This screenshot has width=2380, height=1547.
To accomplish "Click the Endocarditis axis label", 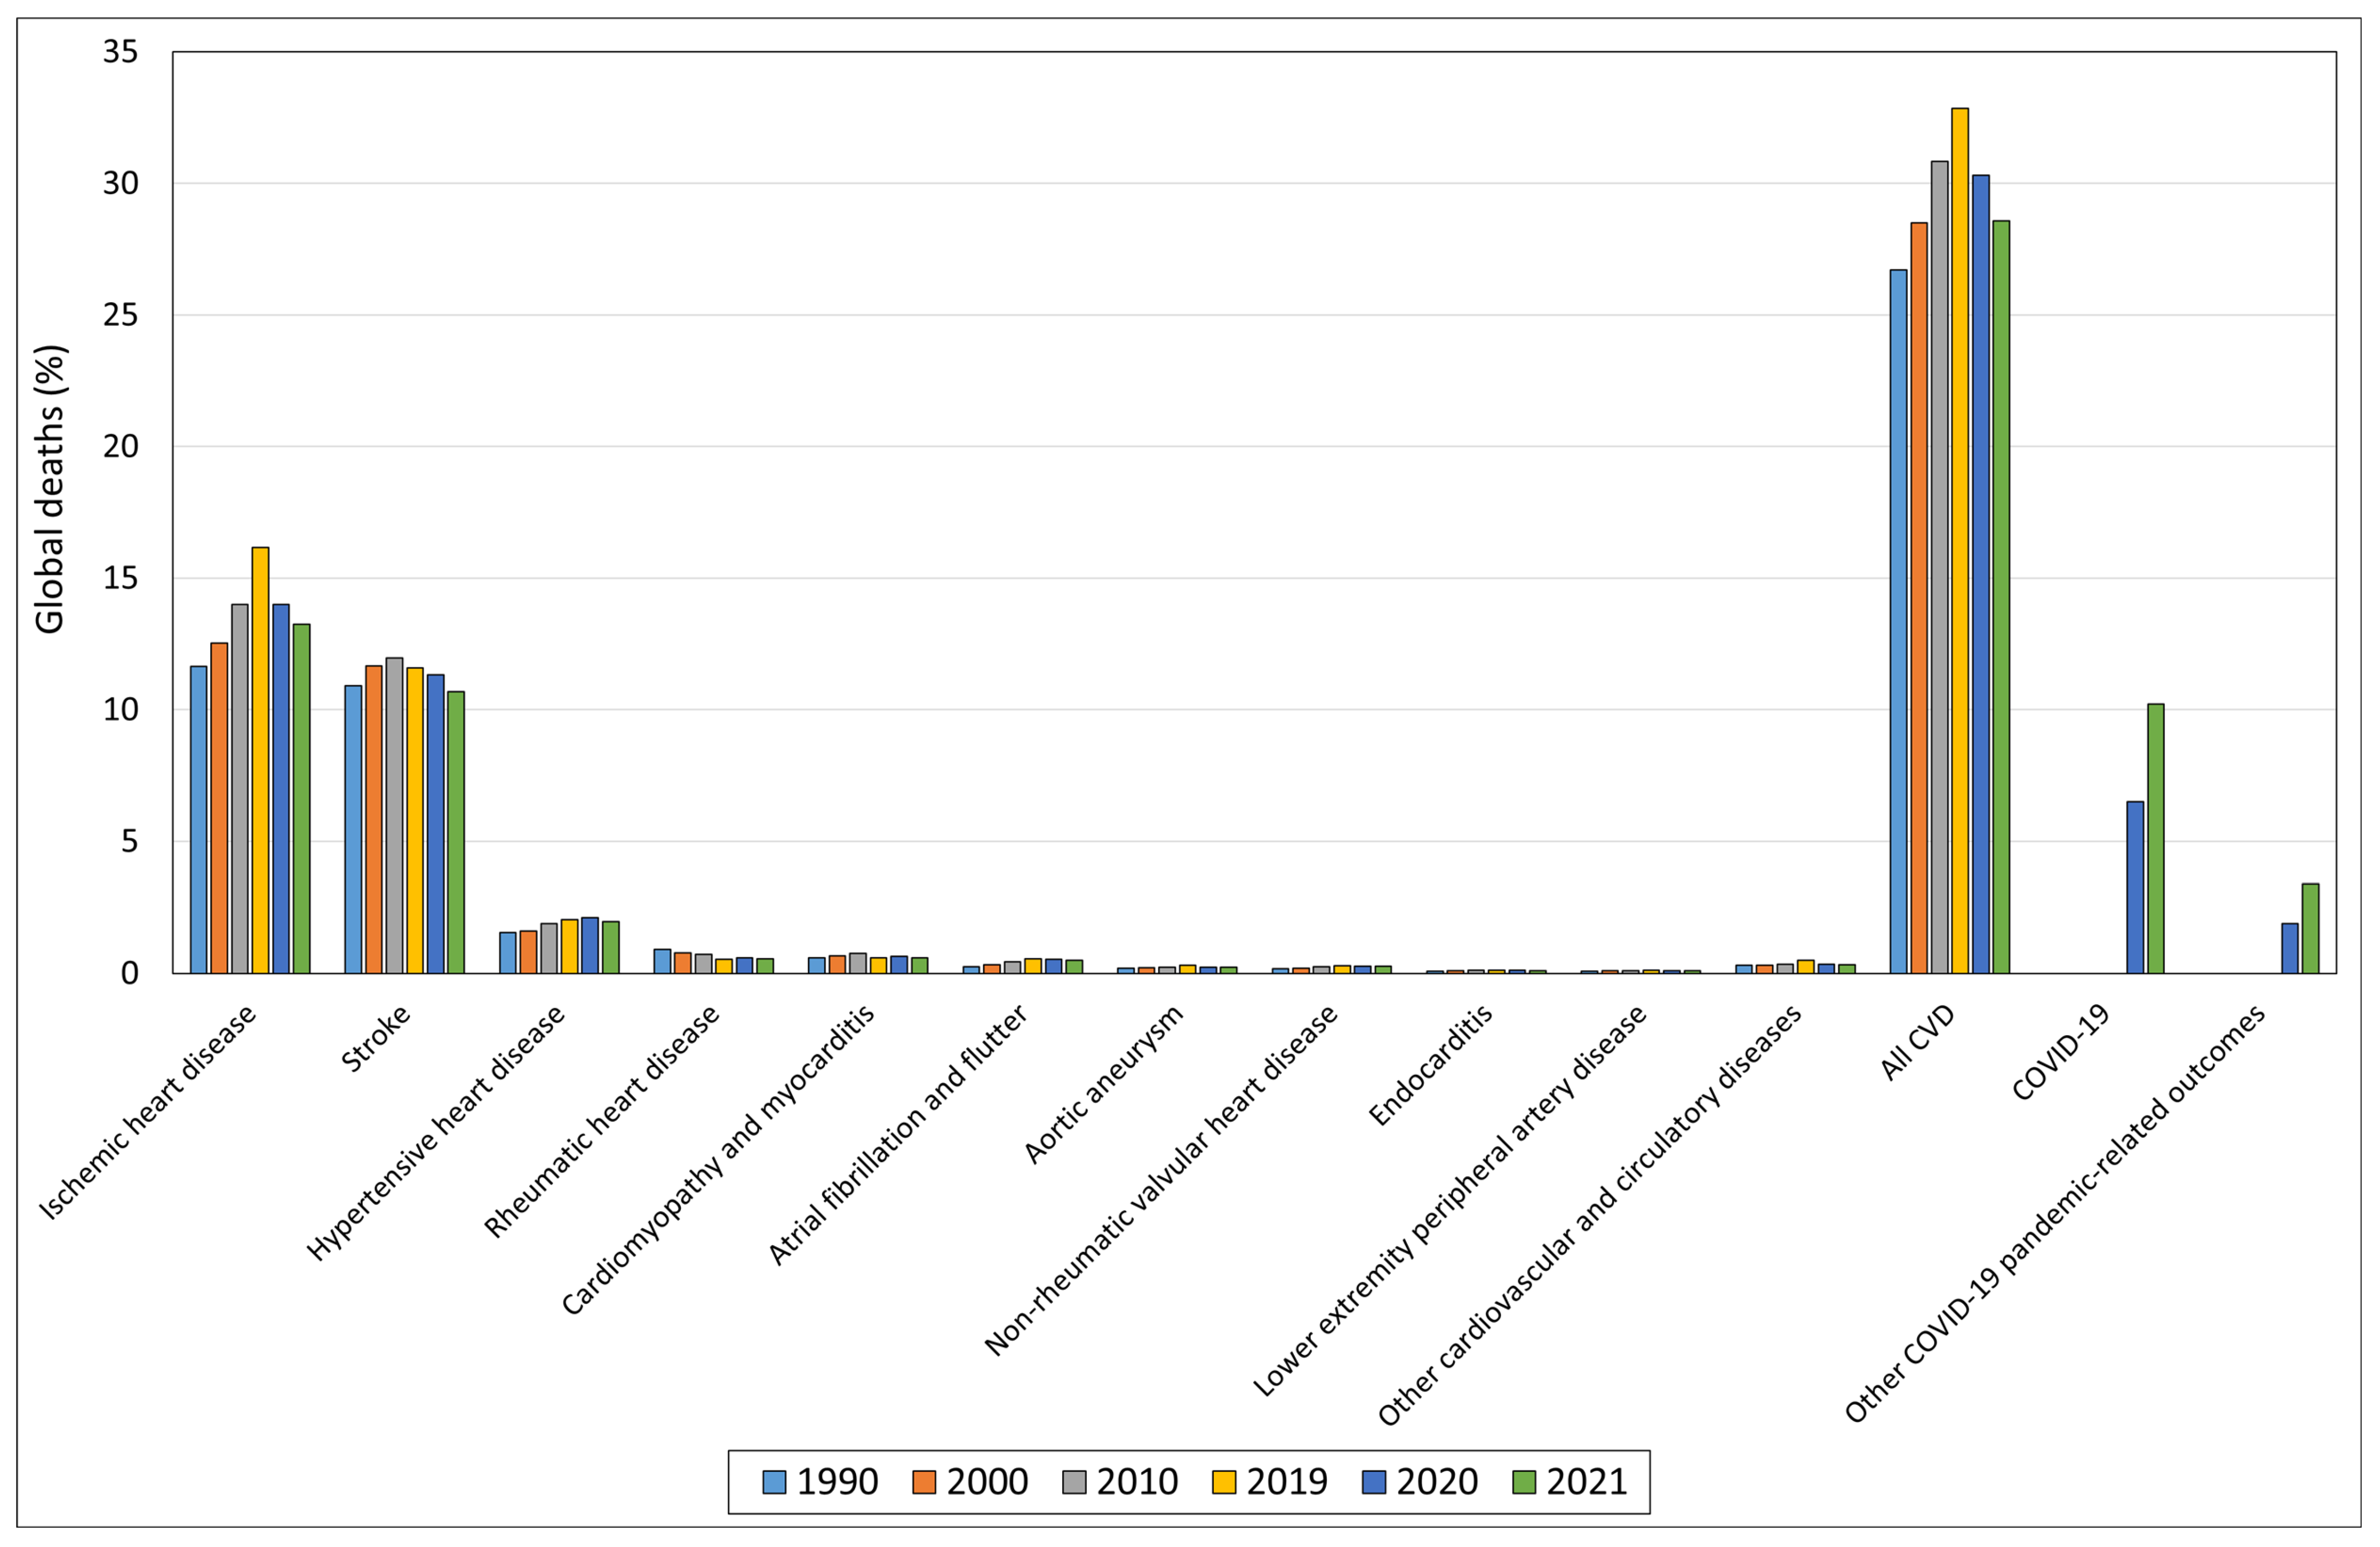I will (x=1431, y=1065).
